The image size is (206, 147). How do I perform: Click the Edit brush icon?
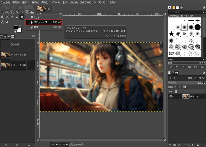pos(171,67)
